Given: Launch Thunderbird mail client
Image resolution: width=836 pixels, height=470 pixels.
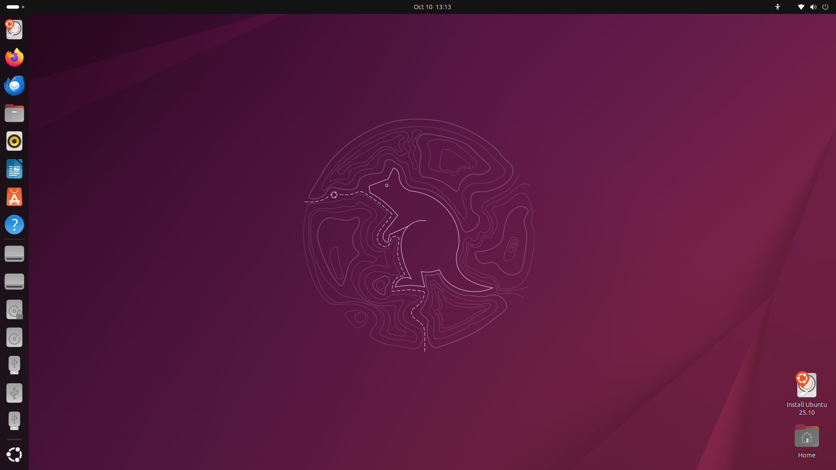Looking at the screenshot, I should [14, 85].
